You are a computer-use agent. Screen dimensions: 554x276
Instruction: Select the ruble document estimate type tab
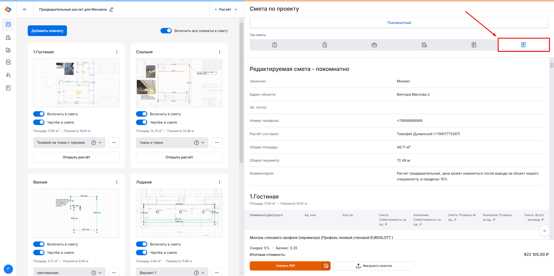[x=474, y=45]
